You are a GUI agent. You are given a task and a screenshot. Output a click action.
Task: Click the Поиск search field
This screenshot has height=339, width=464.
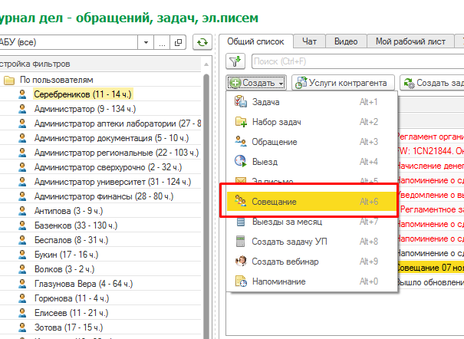[x=353, y=61]
